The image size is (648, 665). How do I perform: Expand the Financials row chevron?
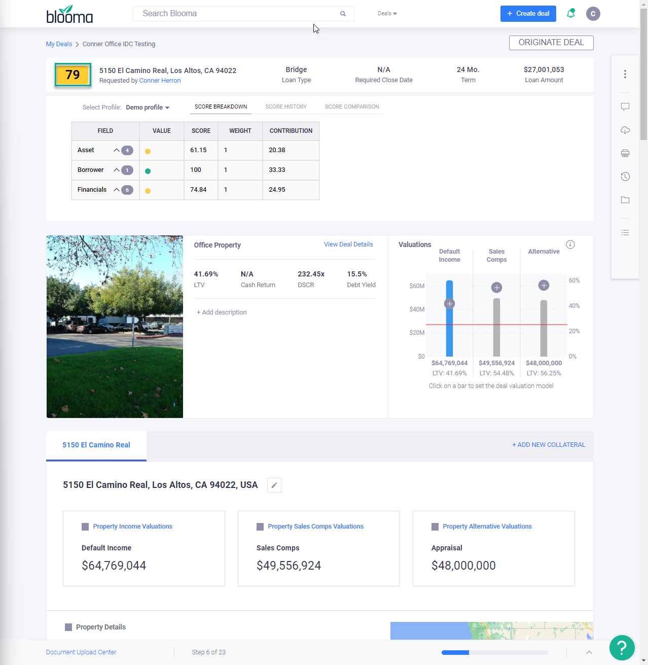click(x=117, y=190)
